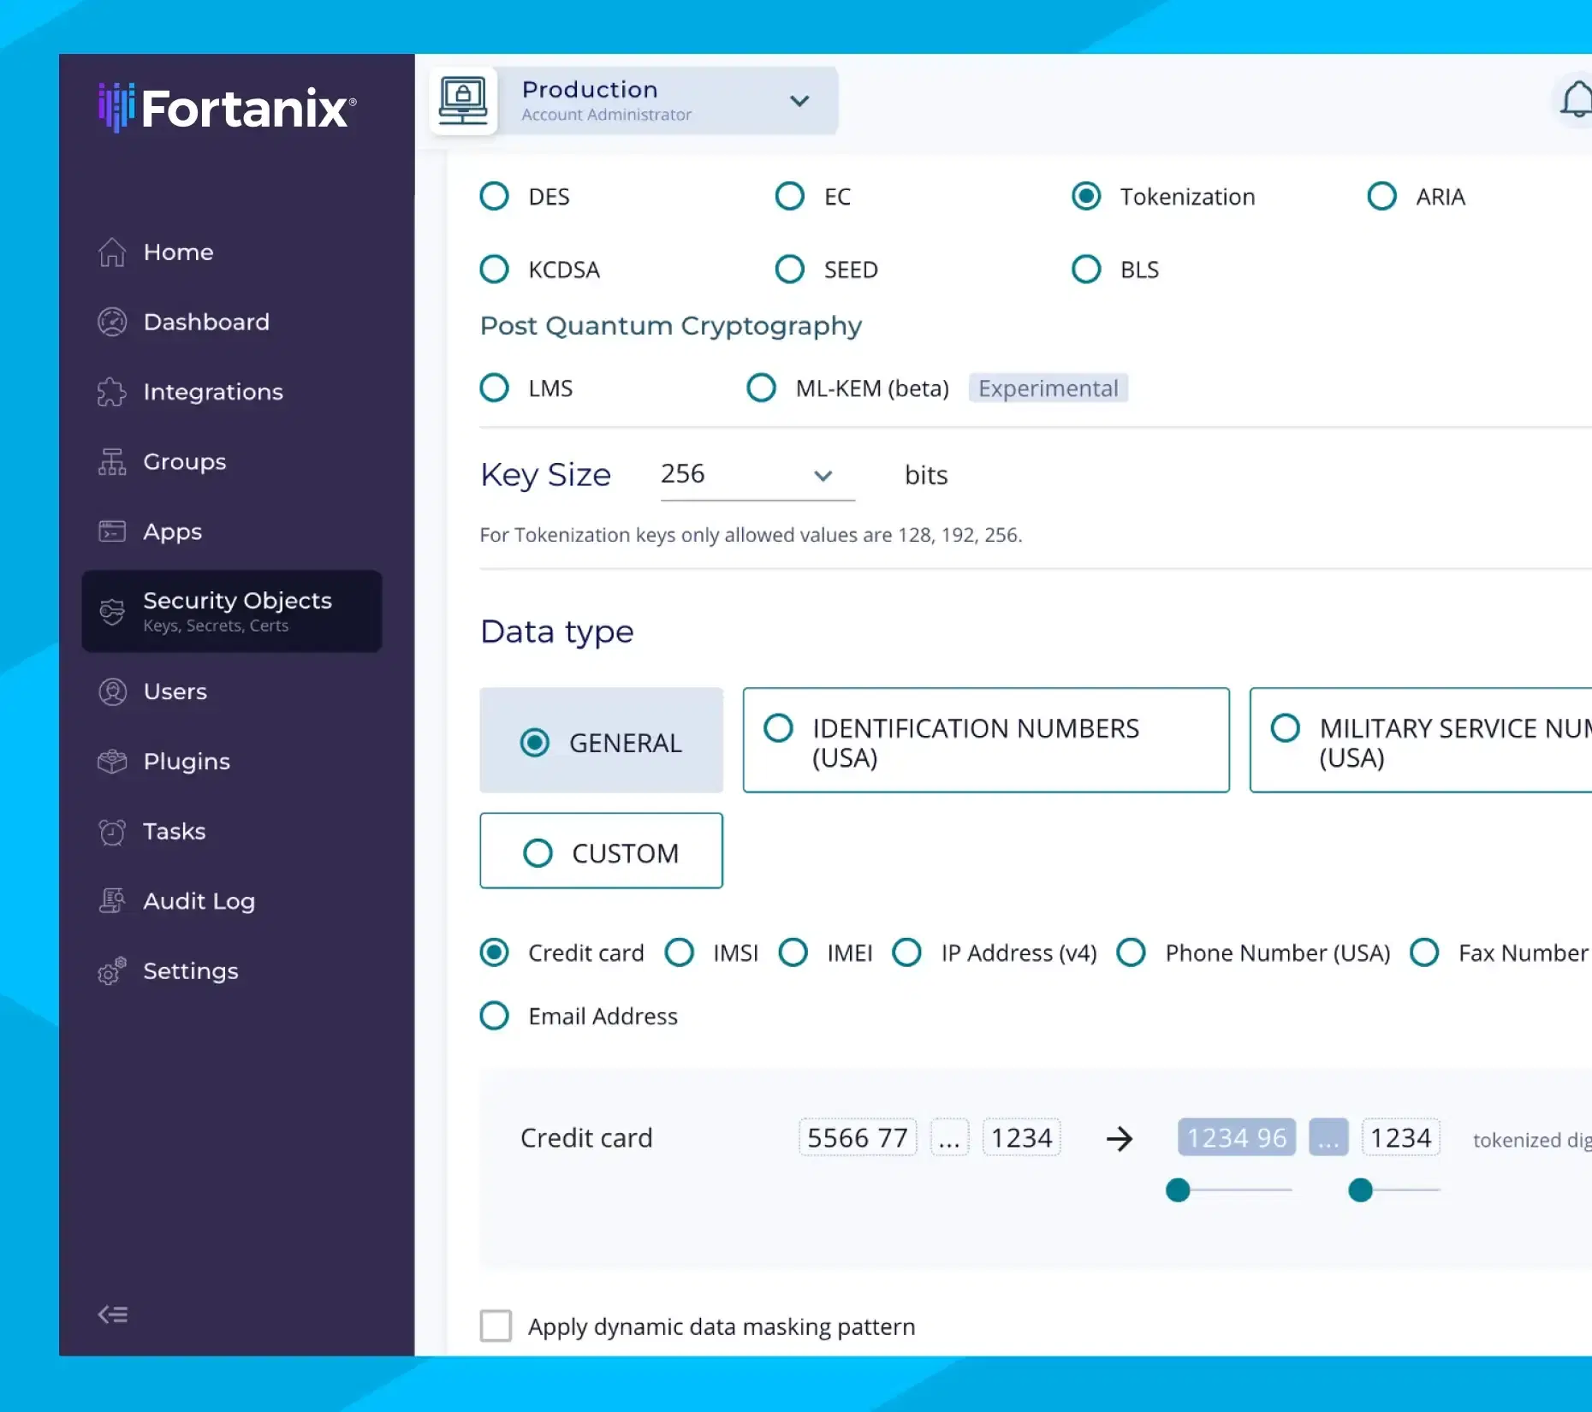Select the Fax Number option
The image size is (1592, 1412).
click(x=1424, y=952)
